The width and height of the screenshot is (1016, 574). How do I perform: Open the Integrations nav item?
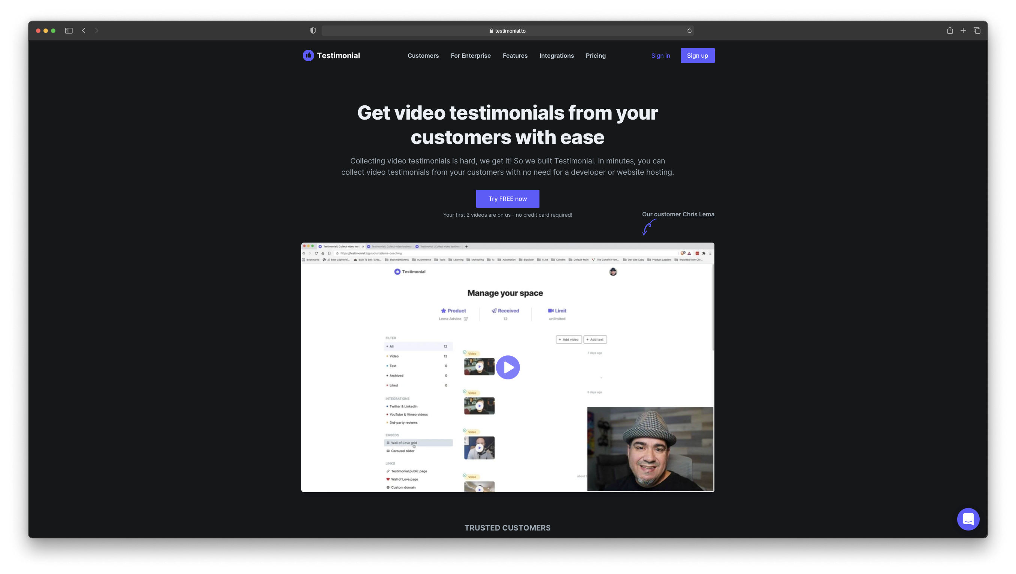coord(556,55)
